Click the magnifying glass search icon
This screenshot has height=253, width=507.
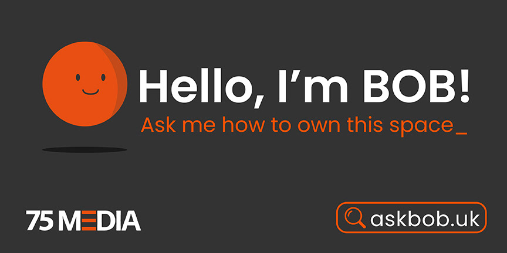355,218
